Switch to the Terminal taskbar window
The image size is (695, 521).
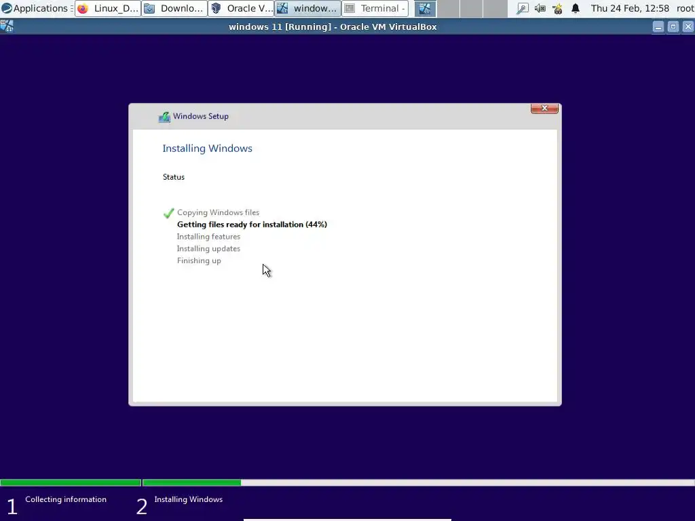tap(375, 8)
